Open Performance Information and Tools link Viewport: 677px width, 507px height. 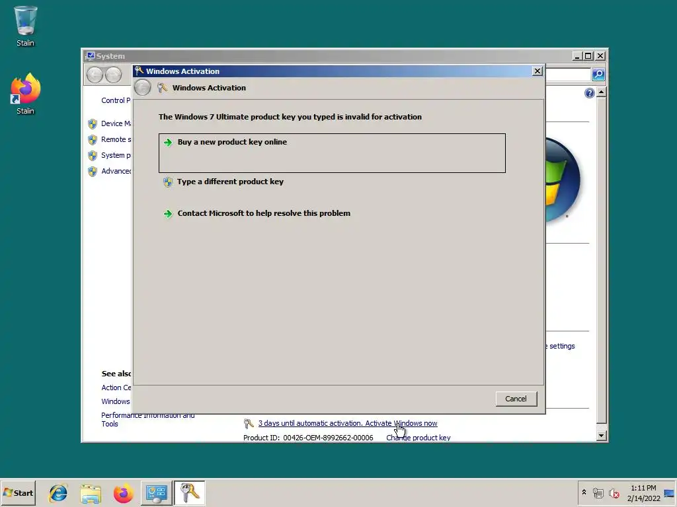147,419
